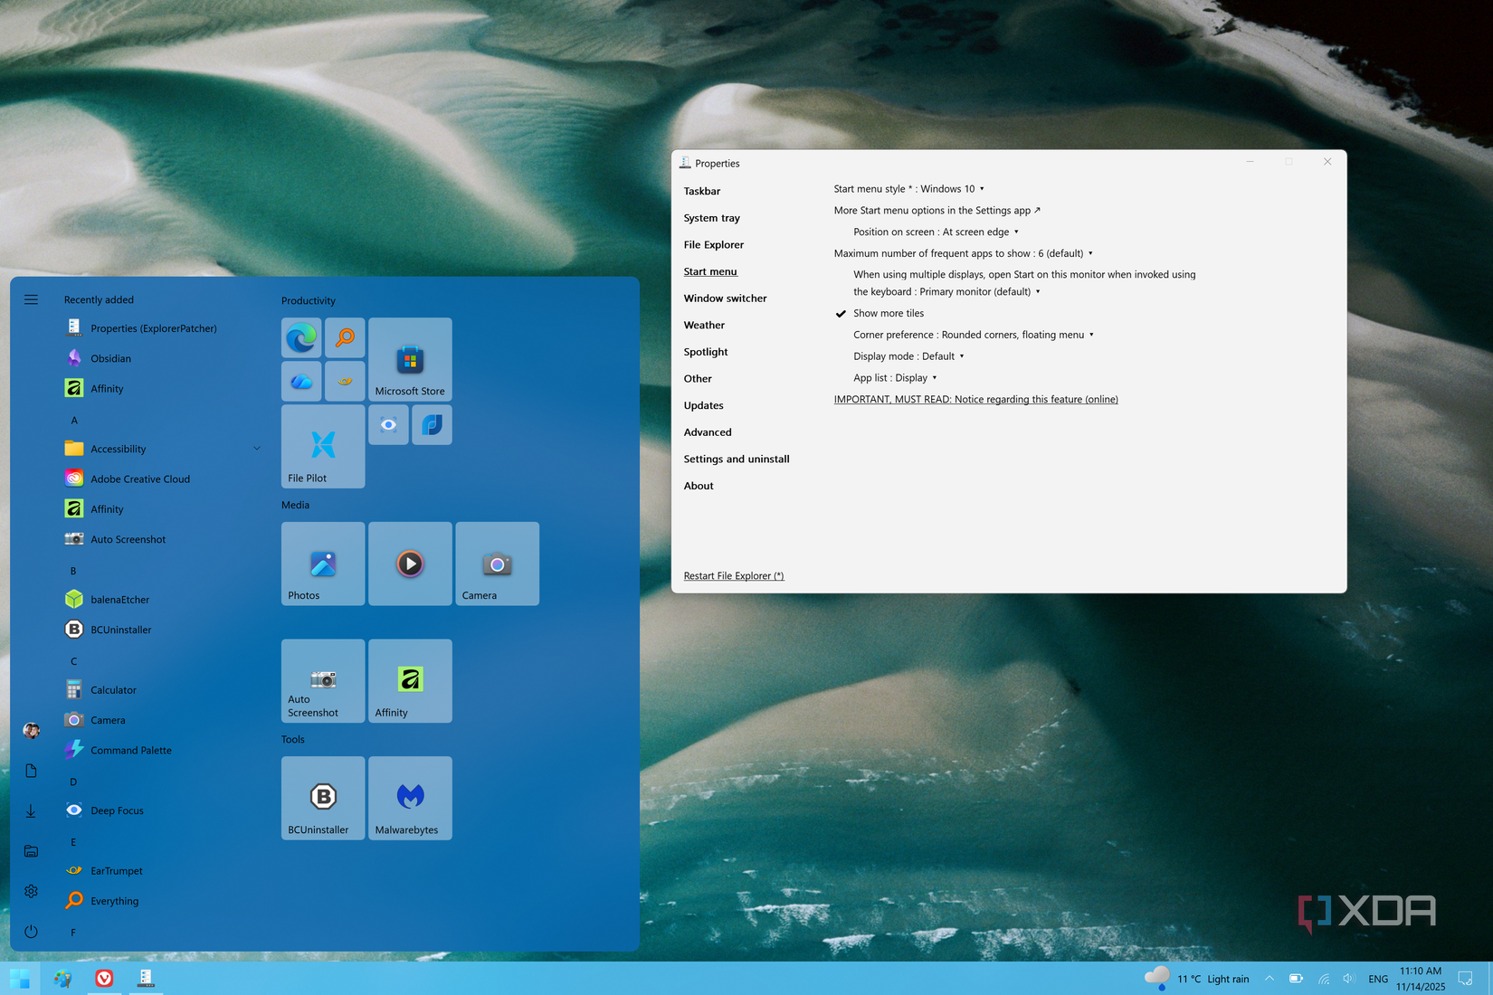Select EarTrumpet in the app list
1493x995 pixels.
(116, 870)
